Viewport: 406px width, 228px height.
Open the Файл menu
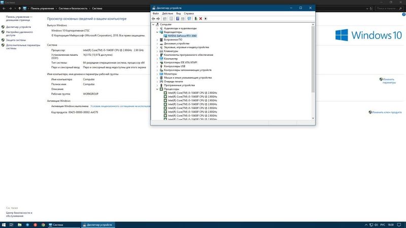point(156,14)
